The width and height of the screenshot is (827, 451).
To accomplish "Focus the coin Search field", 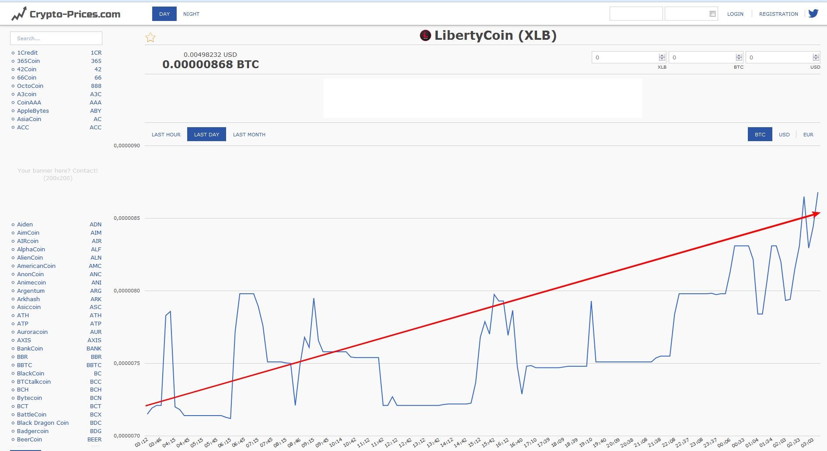I will (x=56, y=38).
